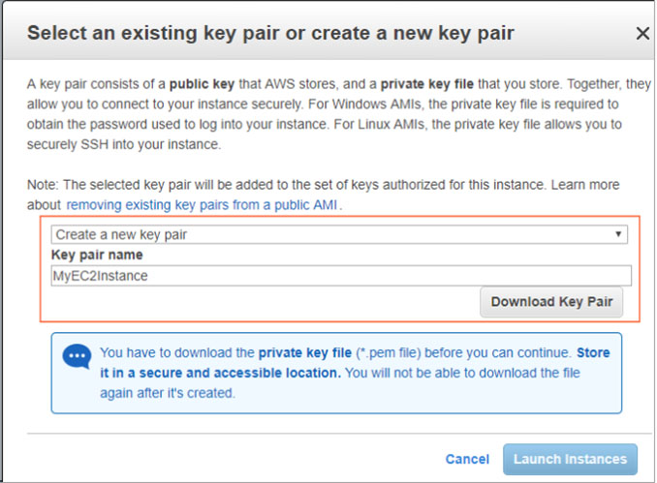This screenshot has width=657, height=483.
Task: Open 'removing existing key pairs from a public AMI' link
Action: tap(203, 205)
